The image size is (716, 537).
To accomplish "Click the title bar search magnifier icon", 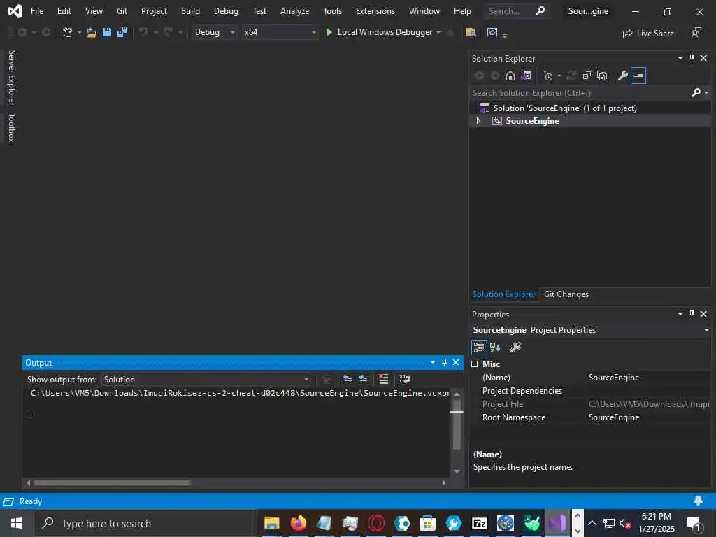I will (x=540, y=10).
